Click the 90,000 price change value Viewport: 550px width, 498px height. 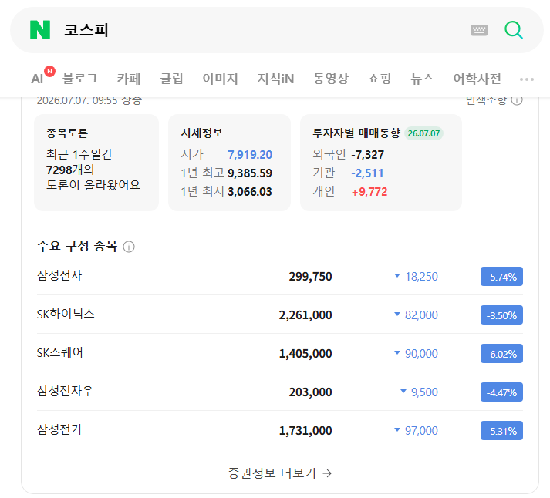(421, 354)
